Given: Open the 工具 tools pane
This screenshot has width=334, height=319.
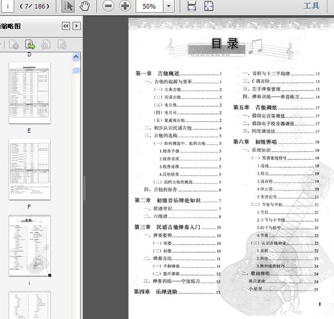Looking at the screenshot, I should (x=312, y=6).
